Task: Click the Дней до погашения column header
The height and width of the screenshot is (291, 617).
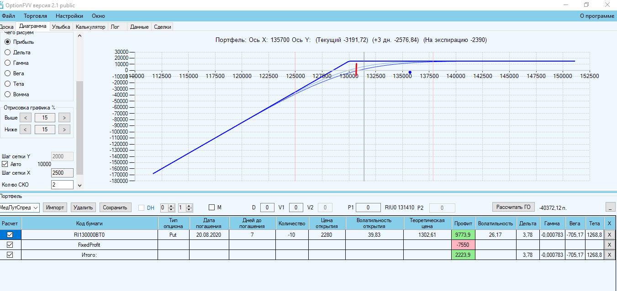Action: (252, 223)
